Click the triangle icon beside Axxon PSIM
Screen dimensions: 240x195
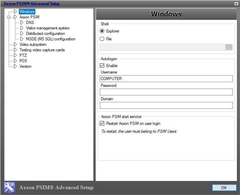(15, 17)
